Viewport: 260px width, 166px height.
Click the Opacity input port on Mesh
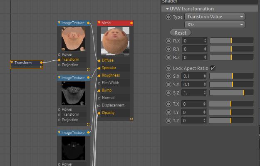coord(99,113)
